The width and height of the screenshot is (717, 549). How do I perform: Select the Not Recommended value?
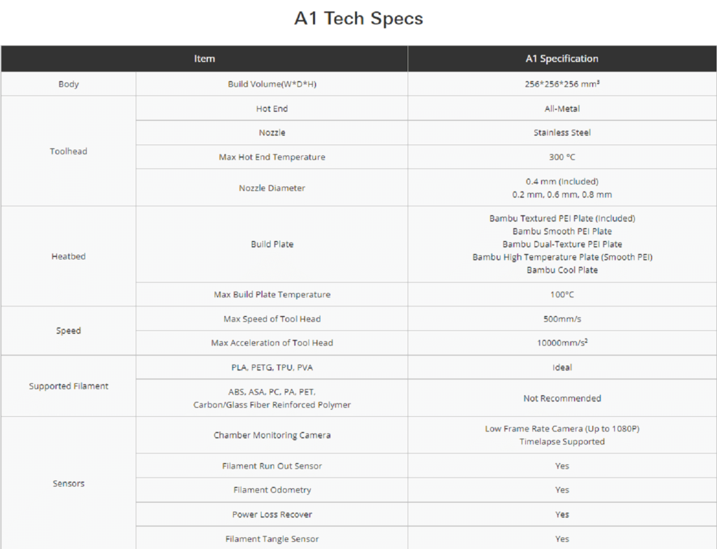[562, 398]
